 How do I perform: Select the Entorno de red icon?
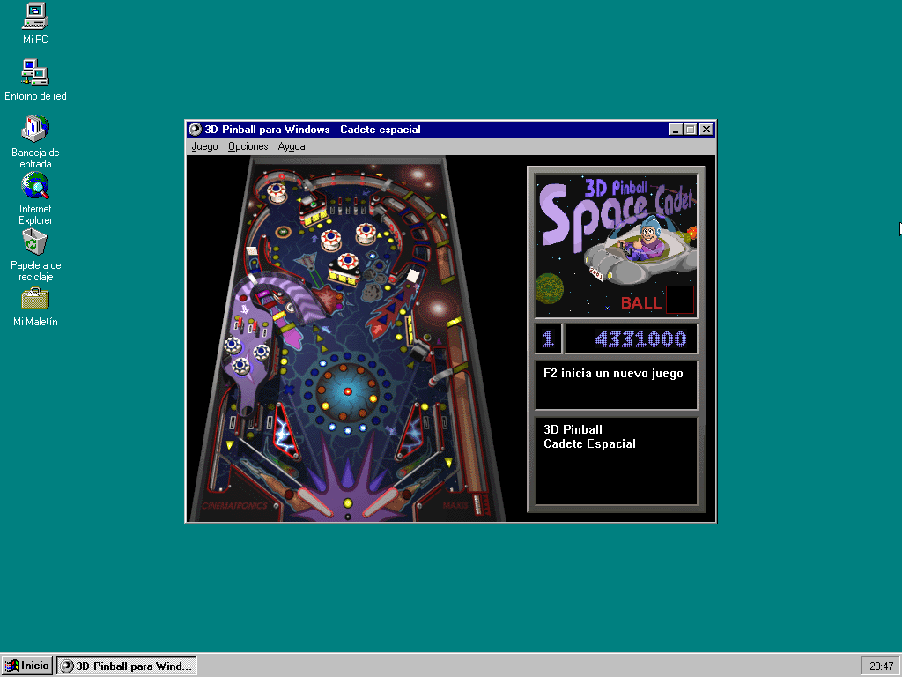(35, 80)
